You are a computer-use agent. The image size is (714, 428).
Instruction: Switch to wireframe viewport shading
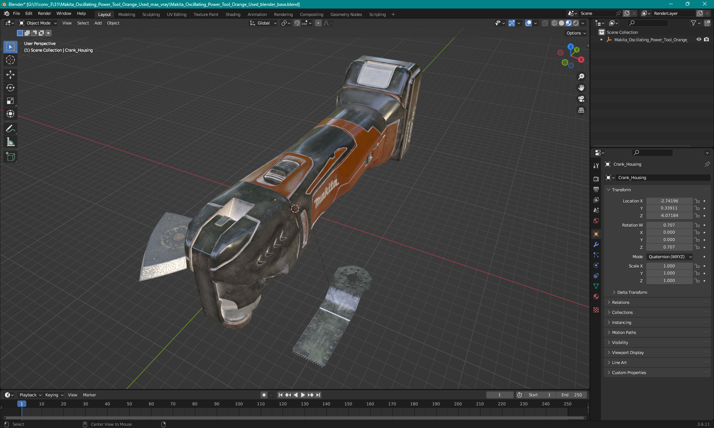tap(554, 23)
